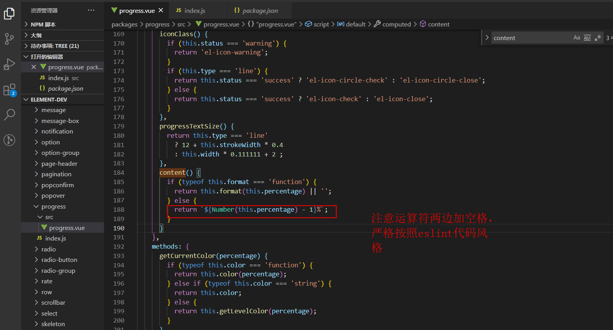613x330 pixels.
Task: Select the progress.vue tab
Action: 137,11
